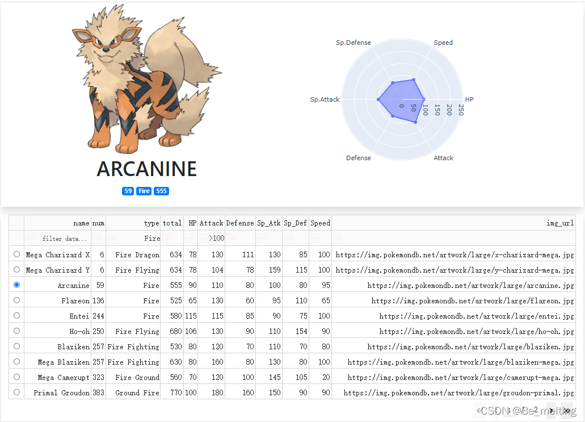The image size is (585, 422).
Task: Toggle case sensitivity Aa icon in Speed filter
Action: tap(314, 238)
